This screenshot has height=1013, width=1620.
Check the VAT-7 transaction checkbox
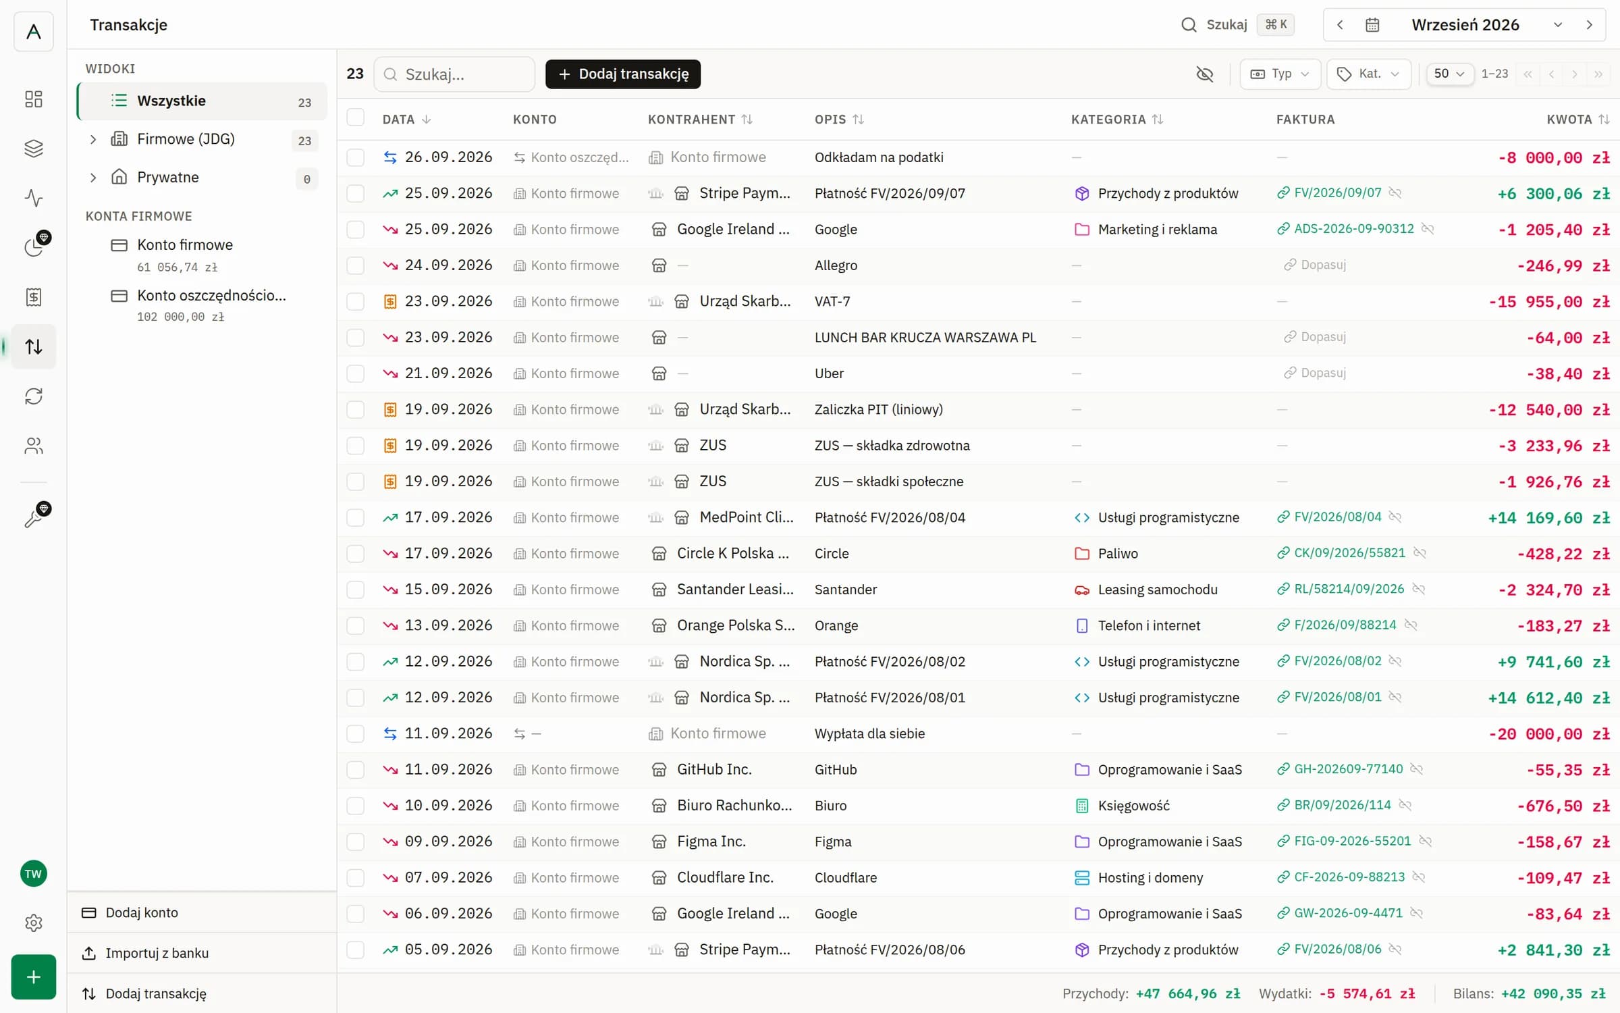[356, 301]
